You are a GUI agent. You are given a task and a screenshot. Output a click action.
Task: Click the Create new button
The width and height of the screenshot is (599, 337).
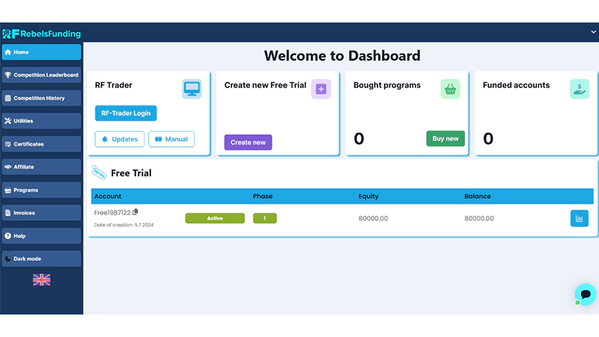248,142
